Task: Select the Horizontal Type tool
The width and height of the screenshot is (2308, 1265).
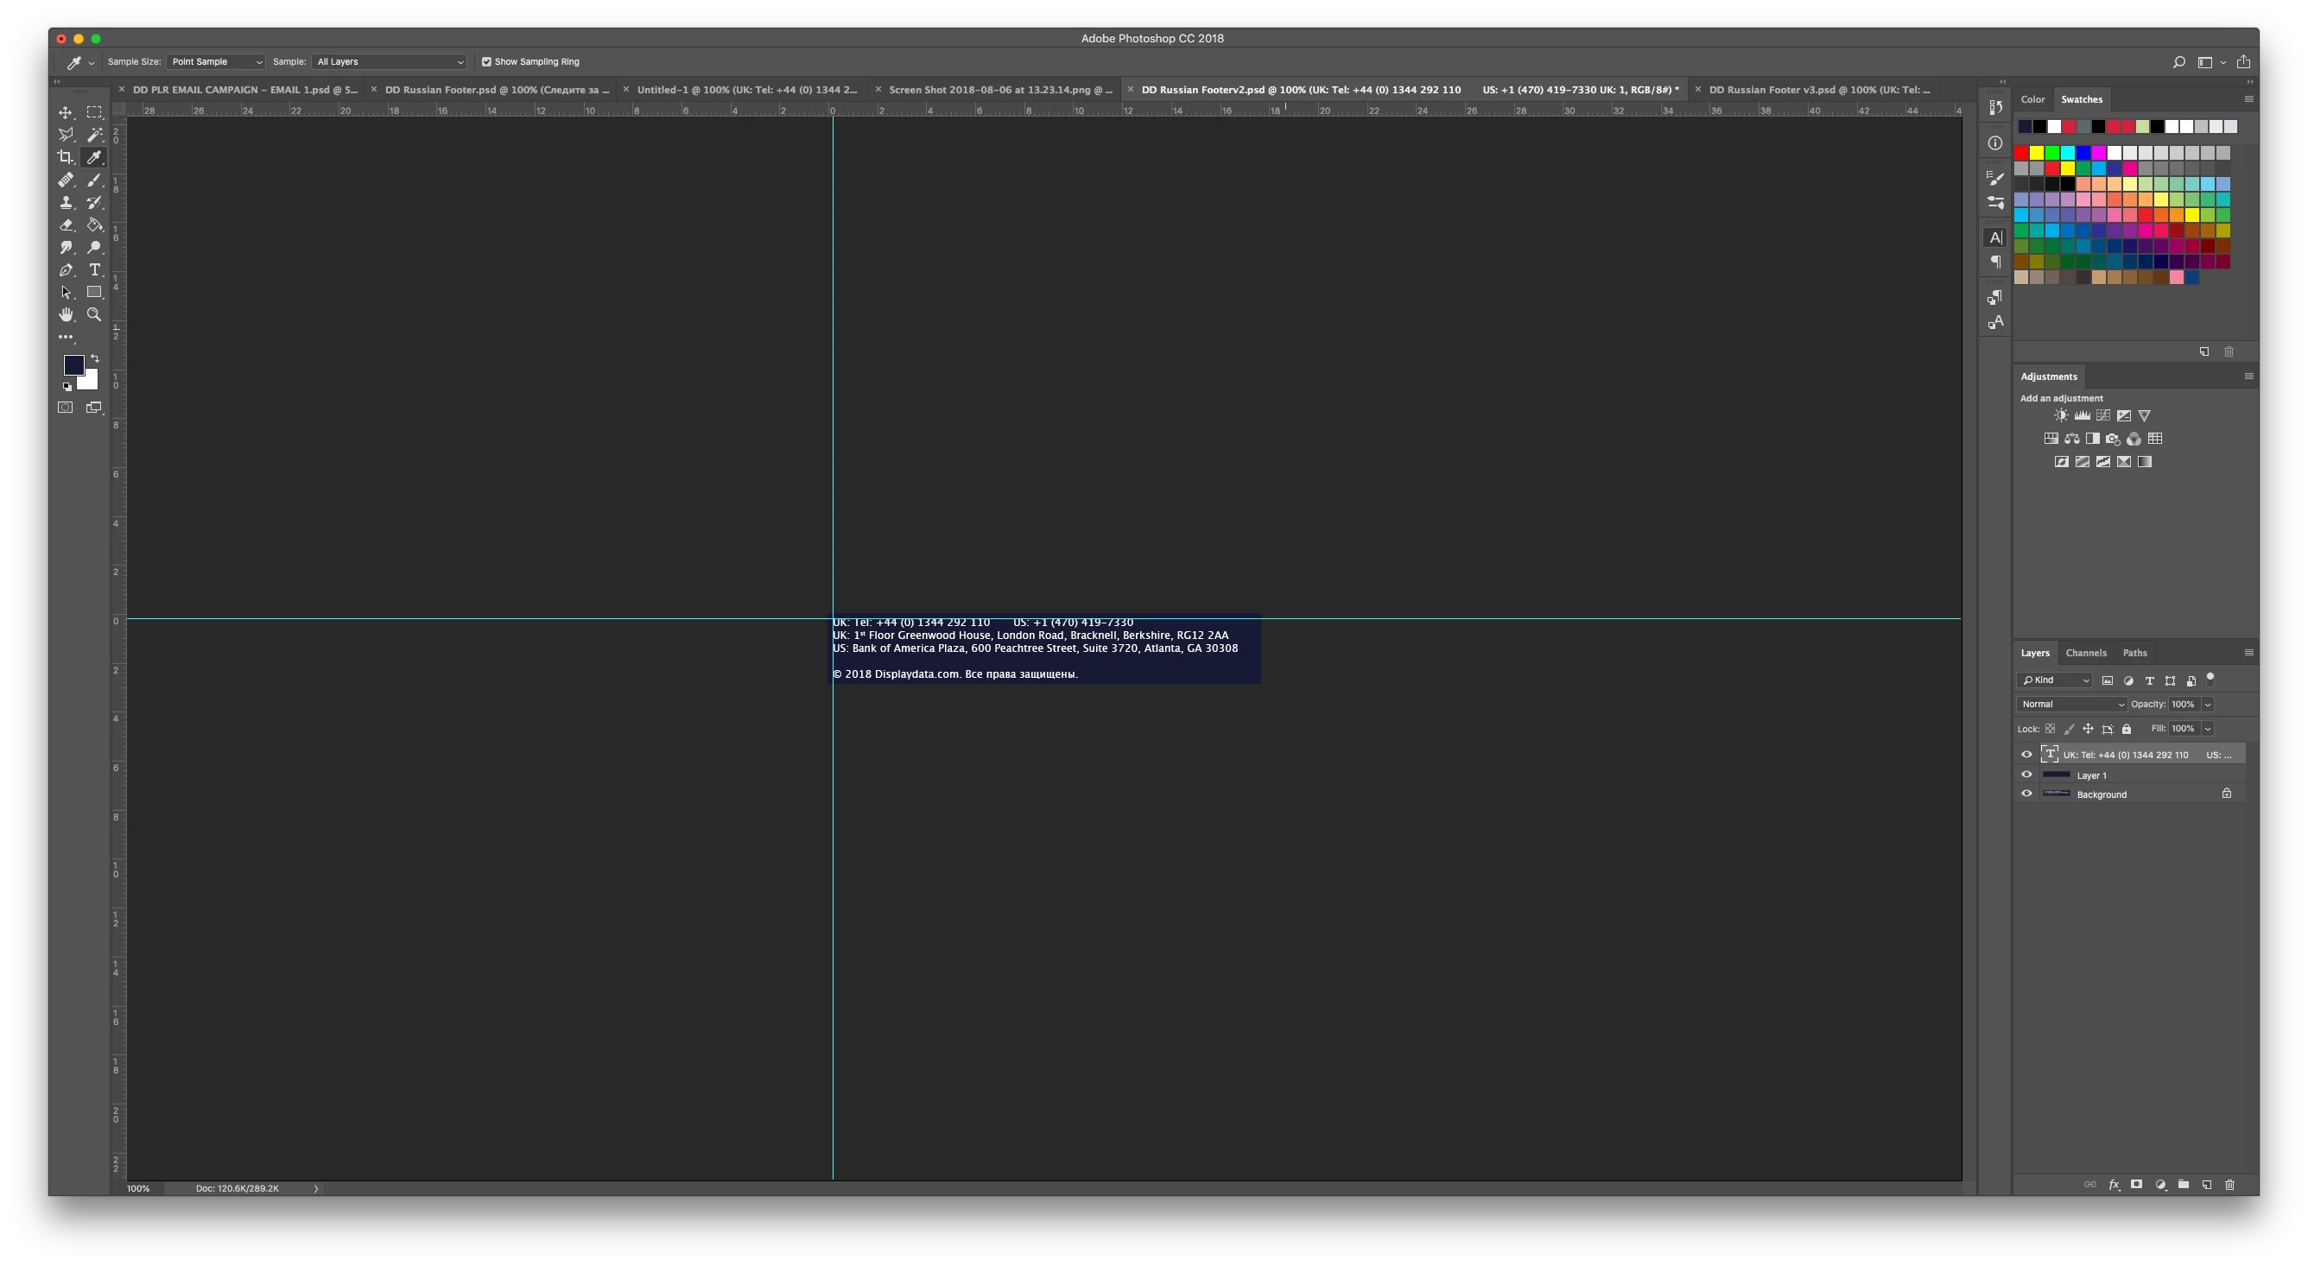Action: pyautogui.click(x=94, y=269)
